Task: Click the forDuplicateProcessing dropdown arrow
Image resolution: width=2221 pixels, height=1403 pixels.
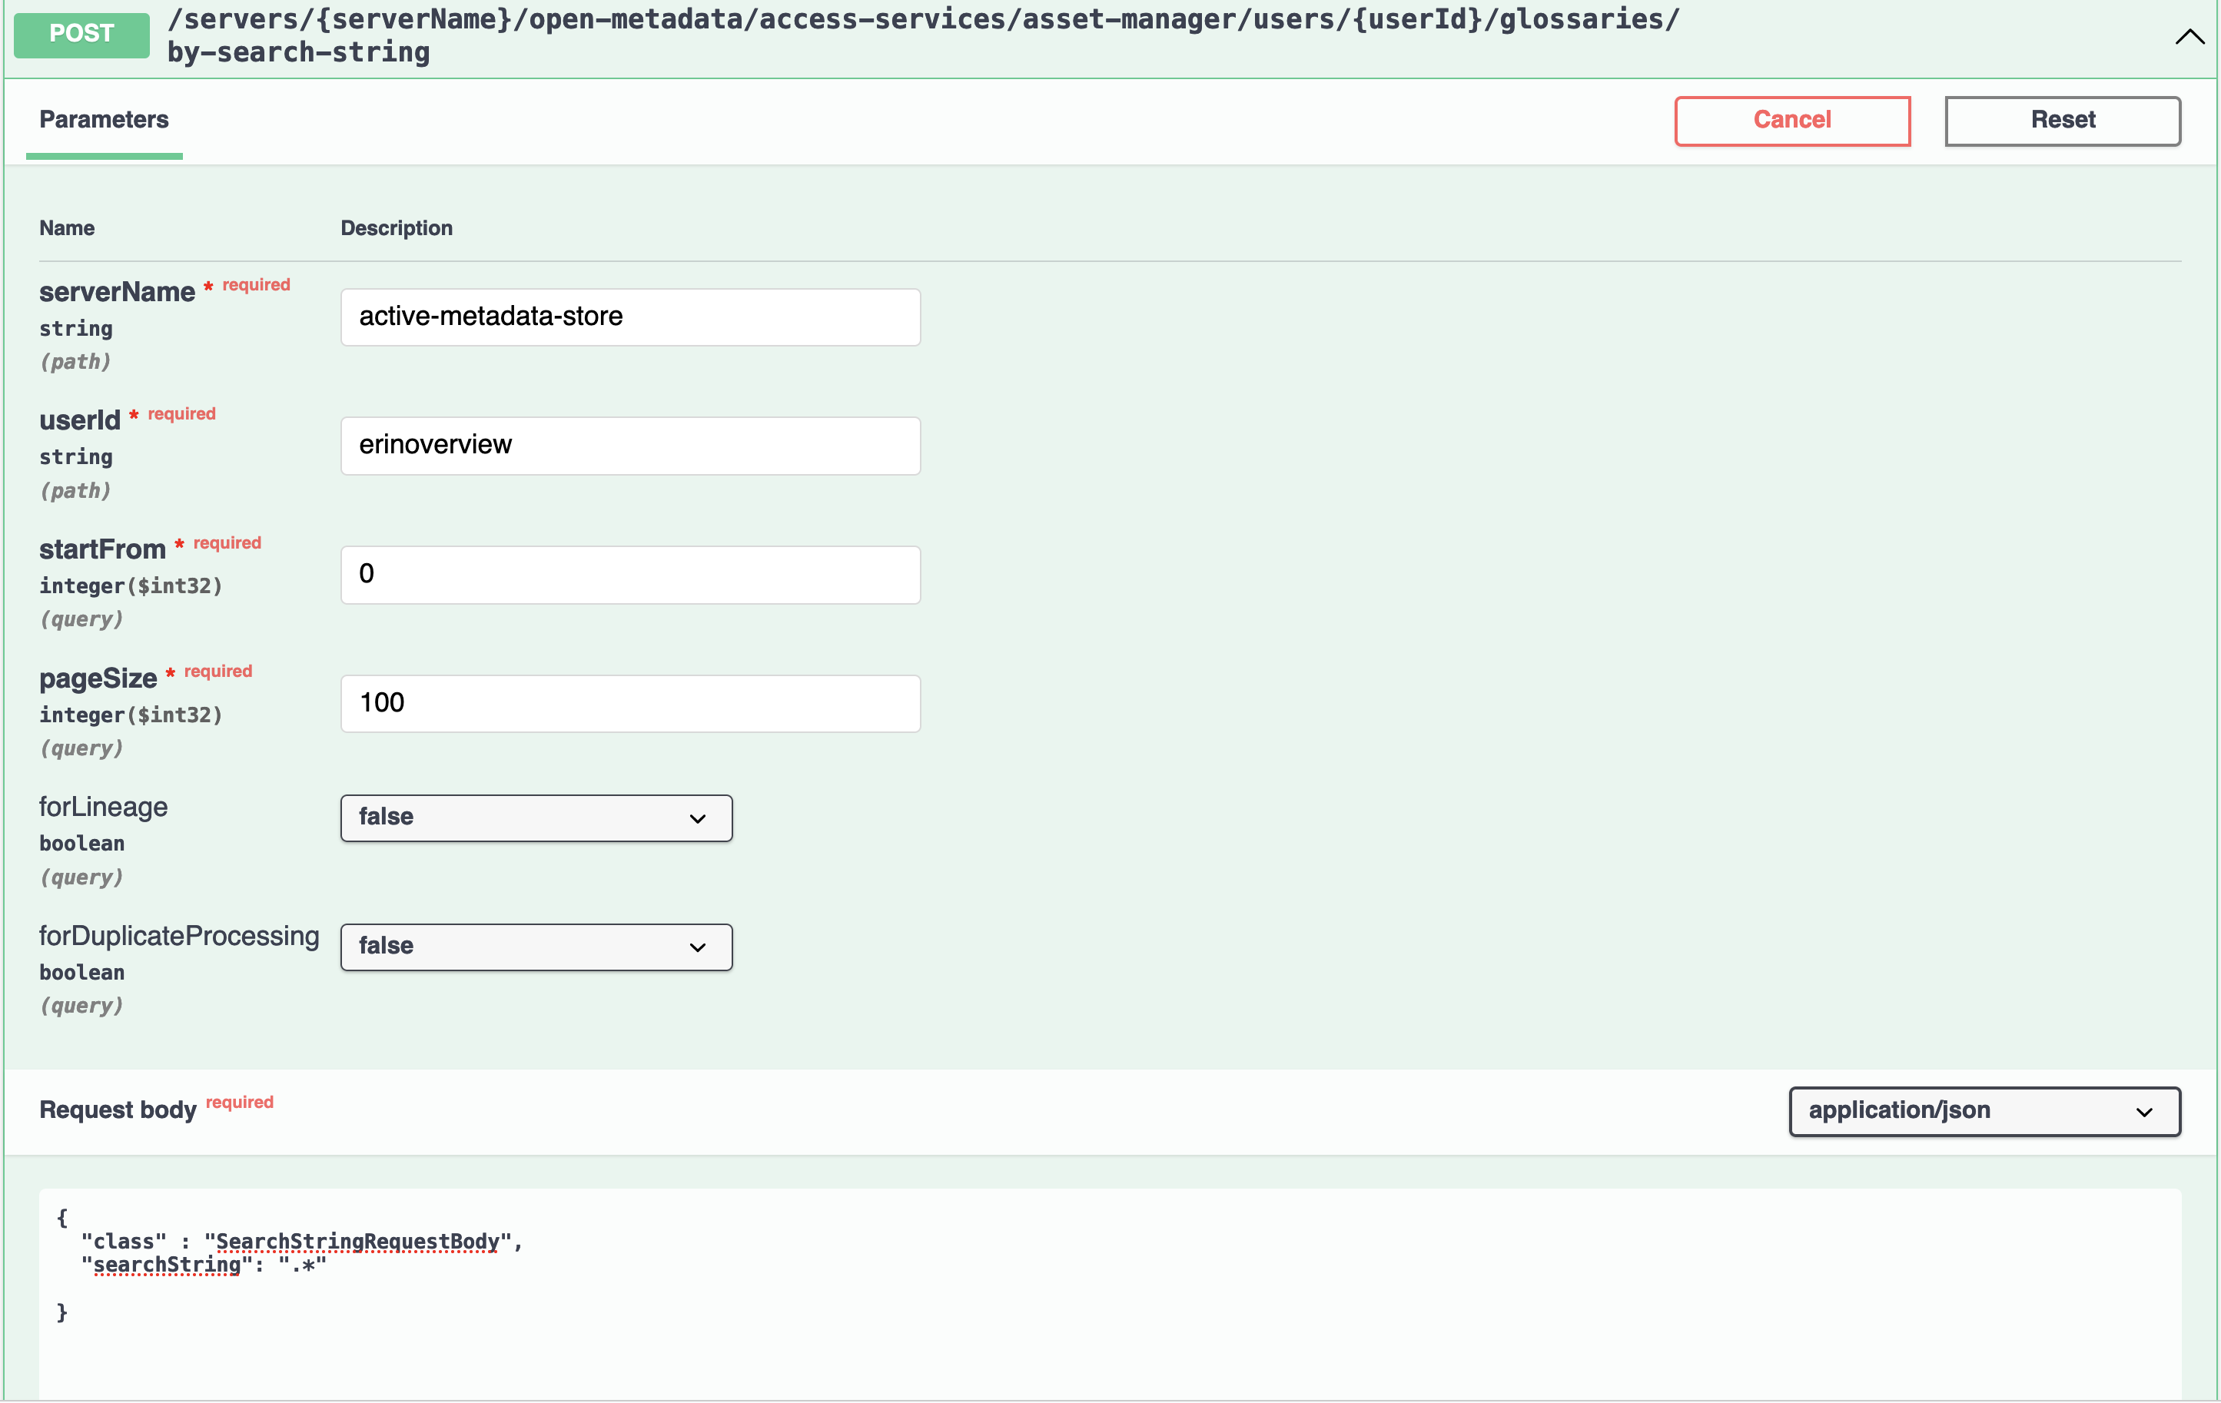Action: 697,947
